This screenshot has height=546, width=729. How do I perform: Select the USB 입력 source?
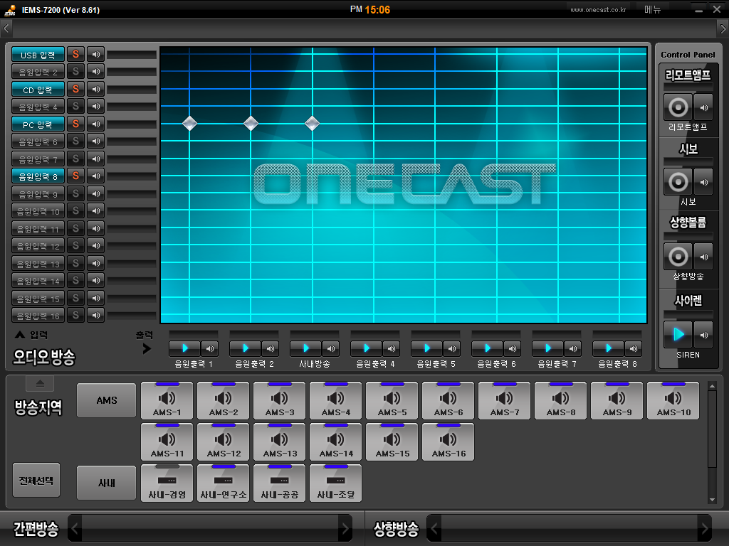coord(38,55)
